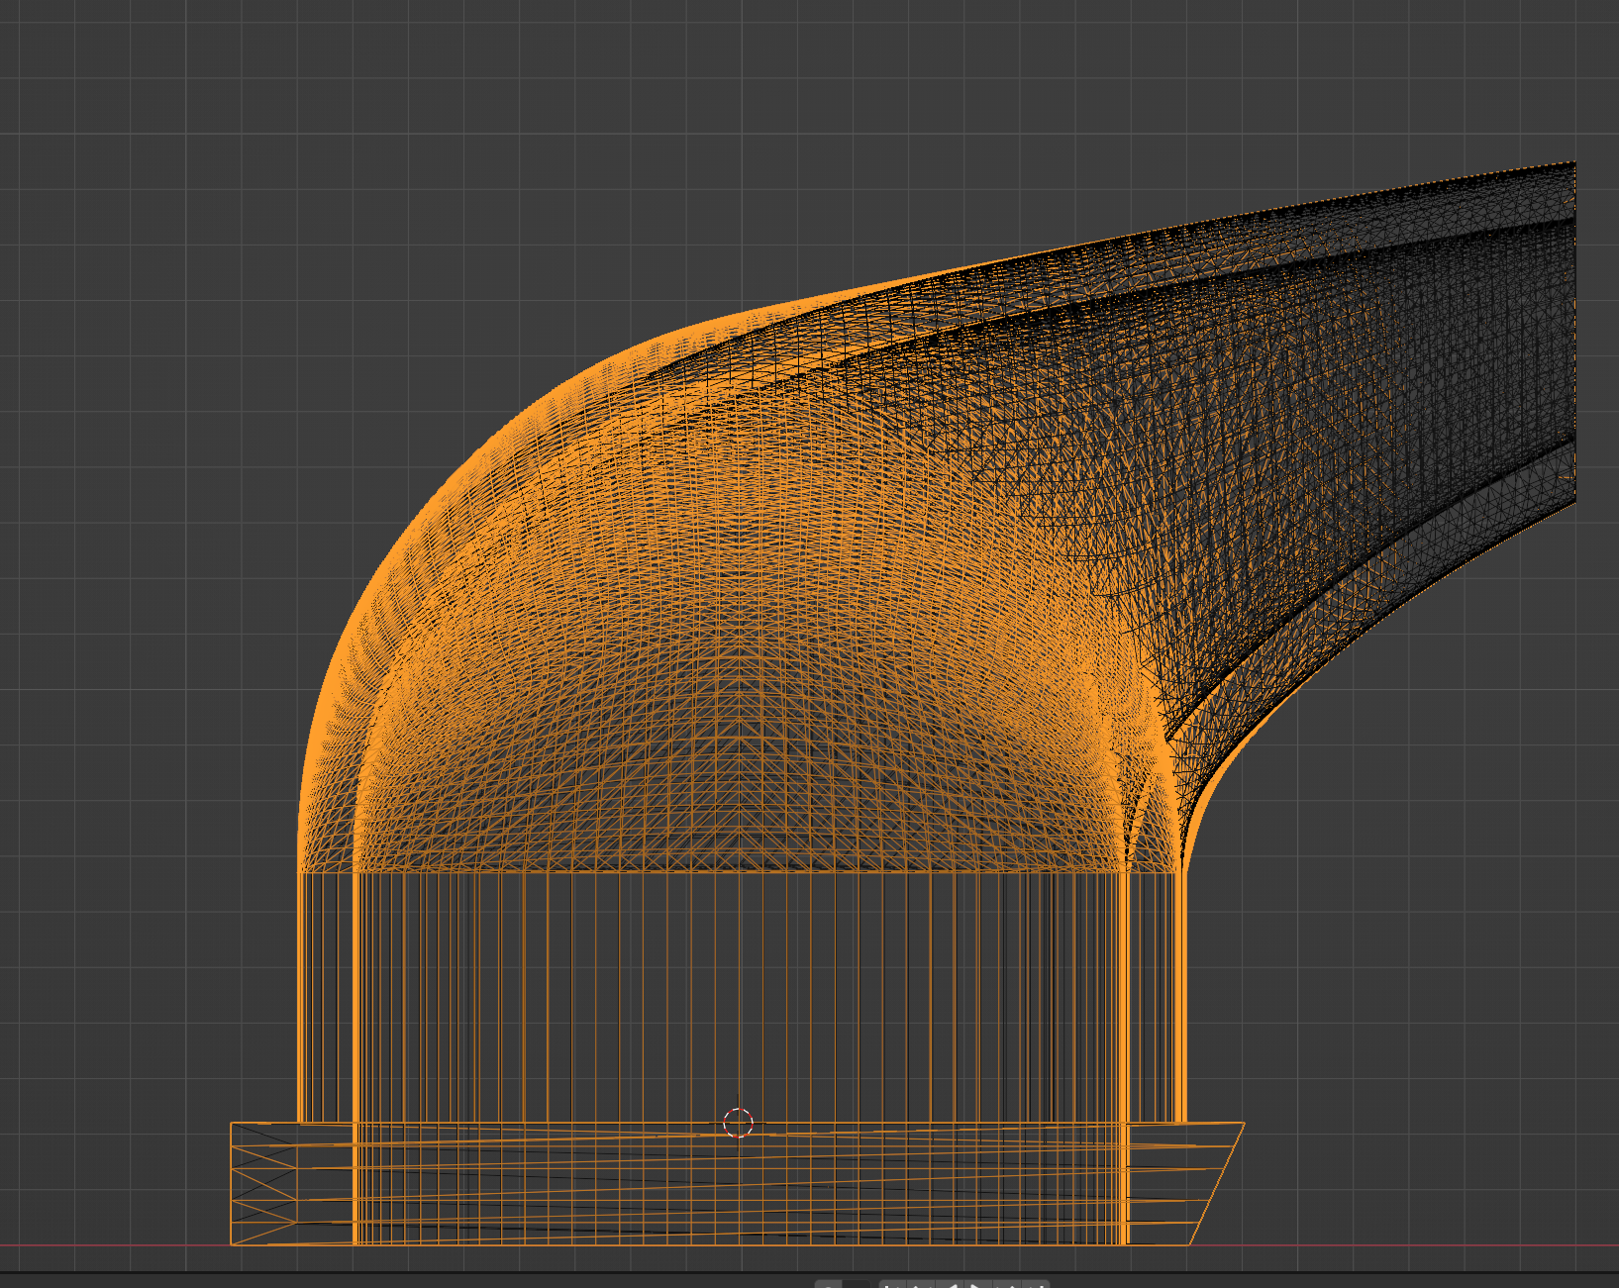The image size is (1619, 1288).
Task: Jump to the end frame
Action: pyautogui.click(x=1036, y=1284)
